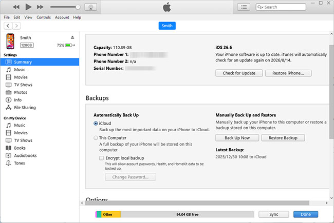Click the yellow Other storage segment
Screen dimensions: 334x223
coord(111,214)
